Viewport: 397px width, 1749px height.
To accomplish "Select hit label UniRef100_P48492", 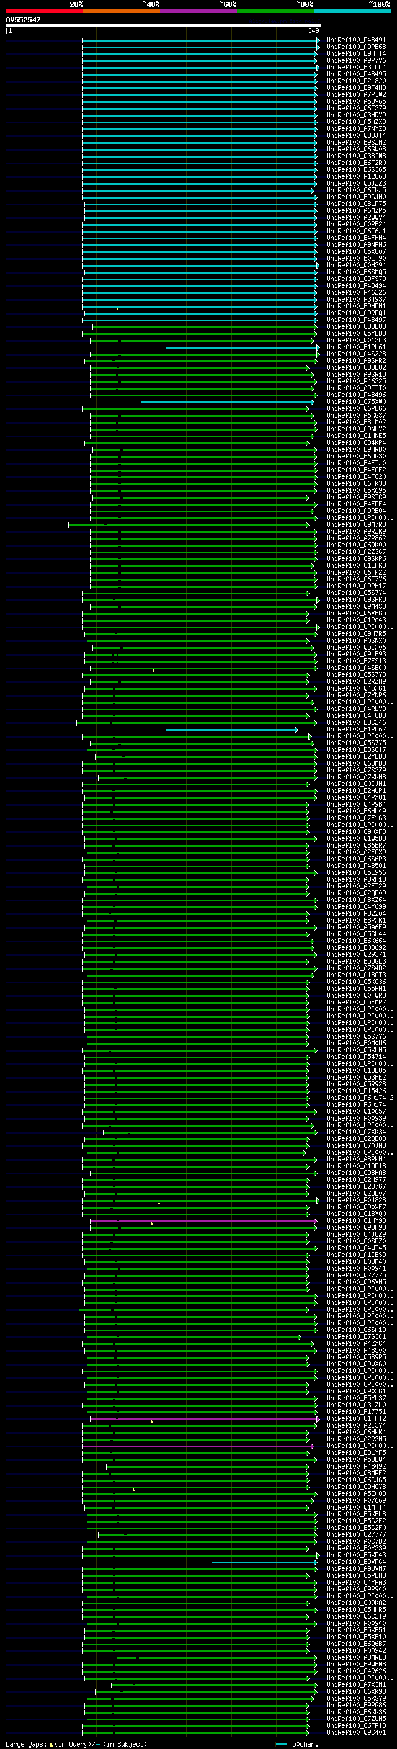I will coord(356,1467).
